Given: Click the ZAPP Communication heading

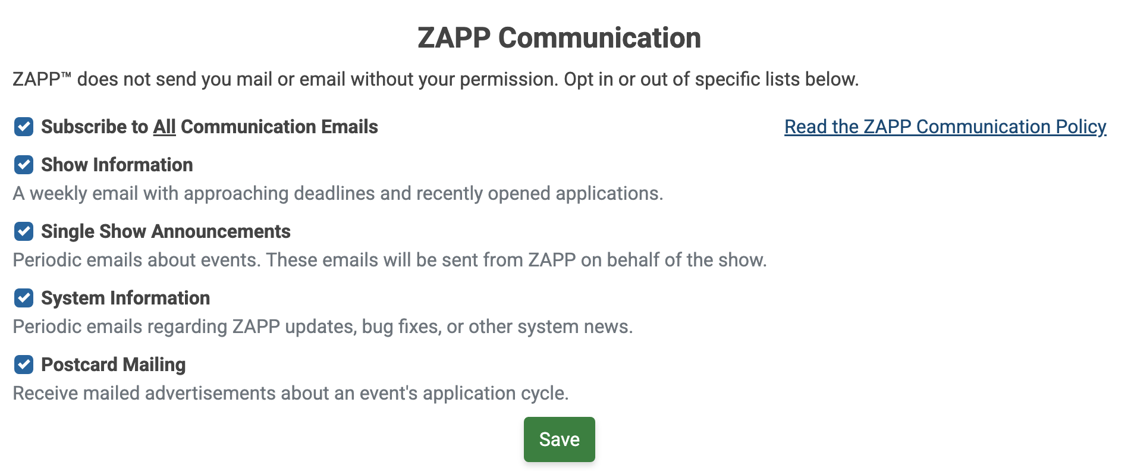Looking at the screenshot, I should 559,37.
